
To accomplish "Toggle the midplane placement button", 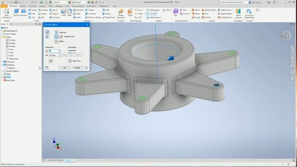I will coord(51,61).
